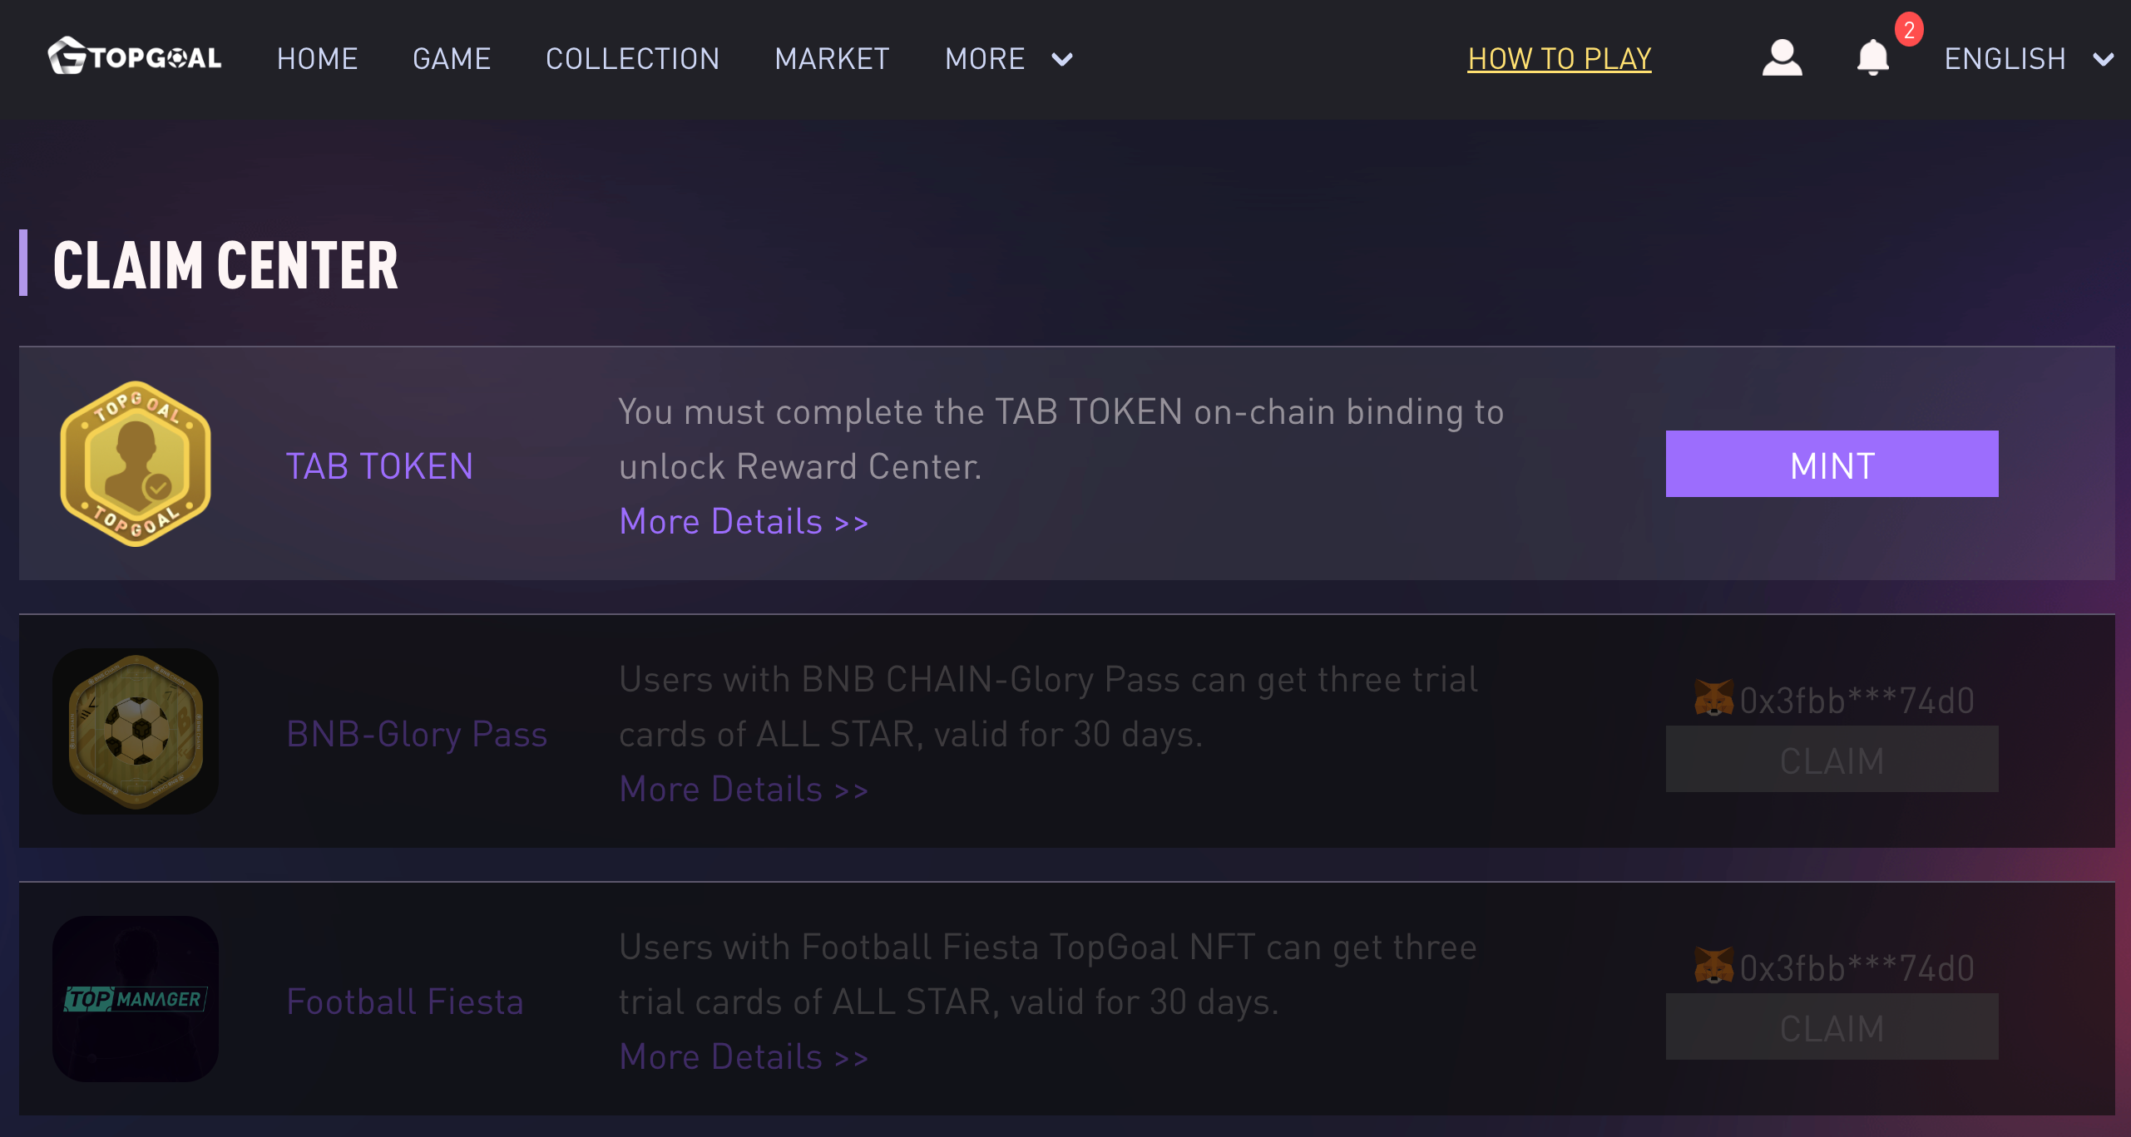The image size is (2131, 1137).
Task: View More Details for Football Fiesta
Action: (x=744, y=1057)
